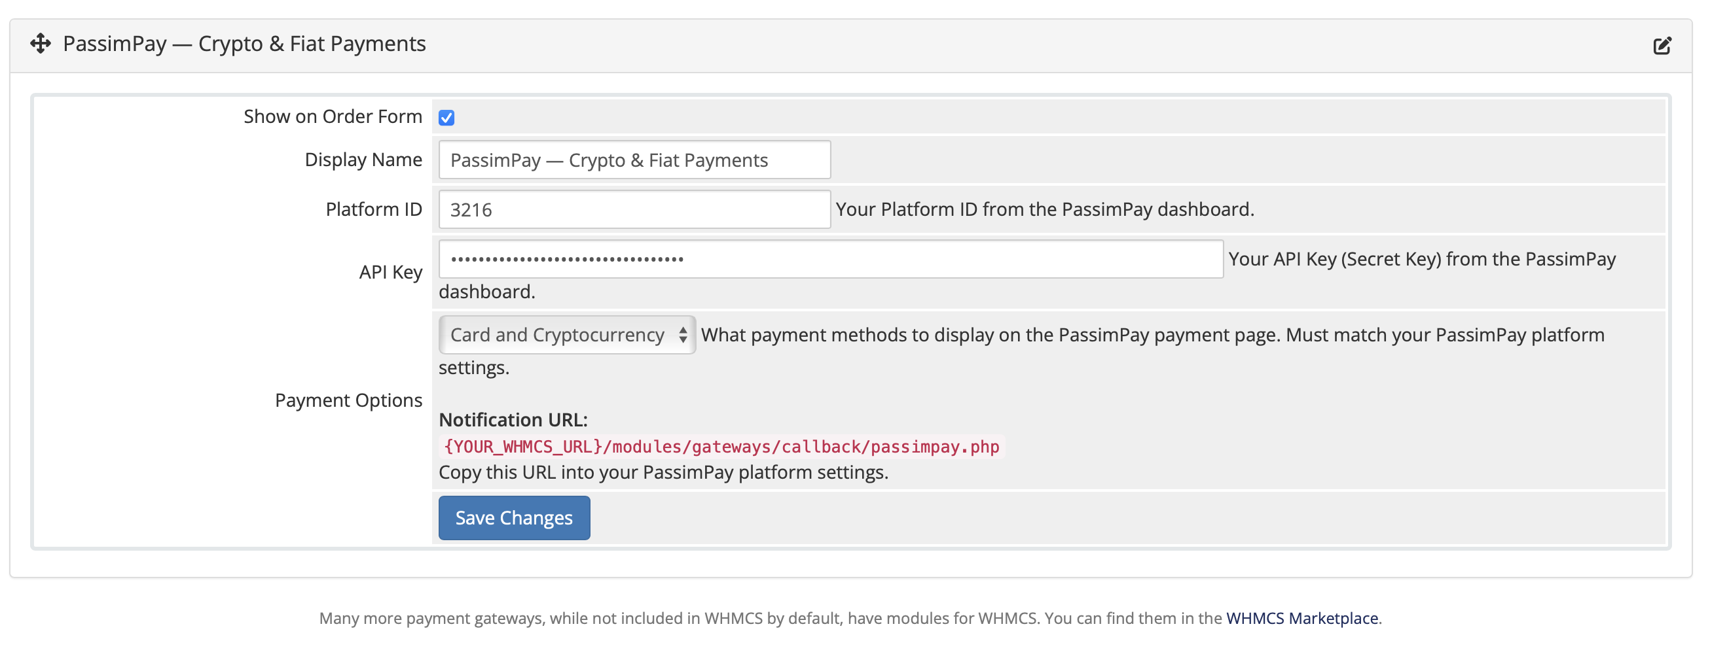Click the bold "Notification URL:" heading
This screenshot has height=654, width=1710.
point(513,420)
